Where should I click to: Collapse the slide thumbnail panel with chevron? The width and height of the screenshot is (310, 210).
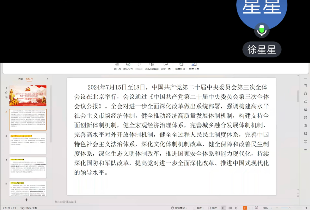click(x=48, y=79)
